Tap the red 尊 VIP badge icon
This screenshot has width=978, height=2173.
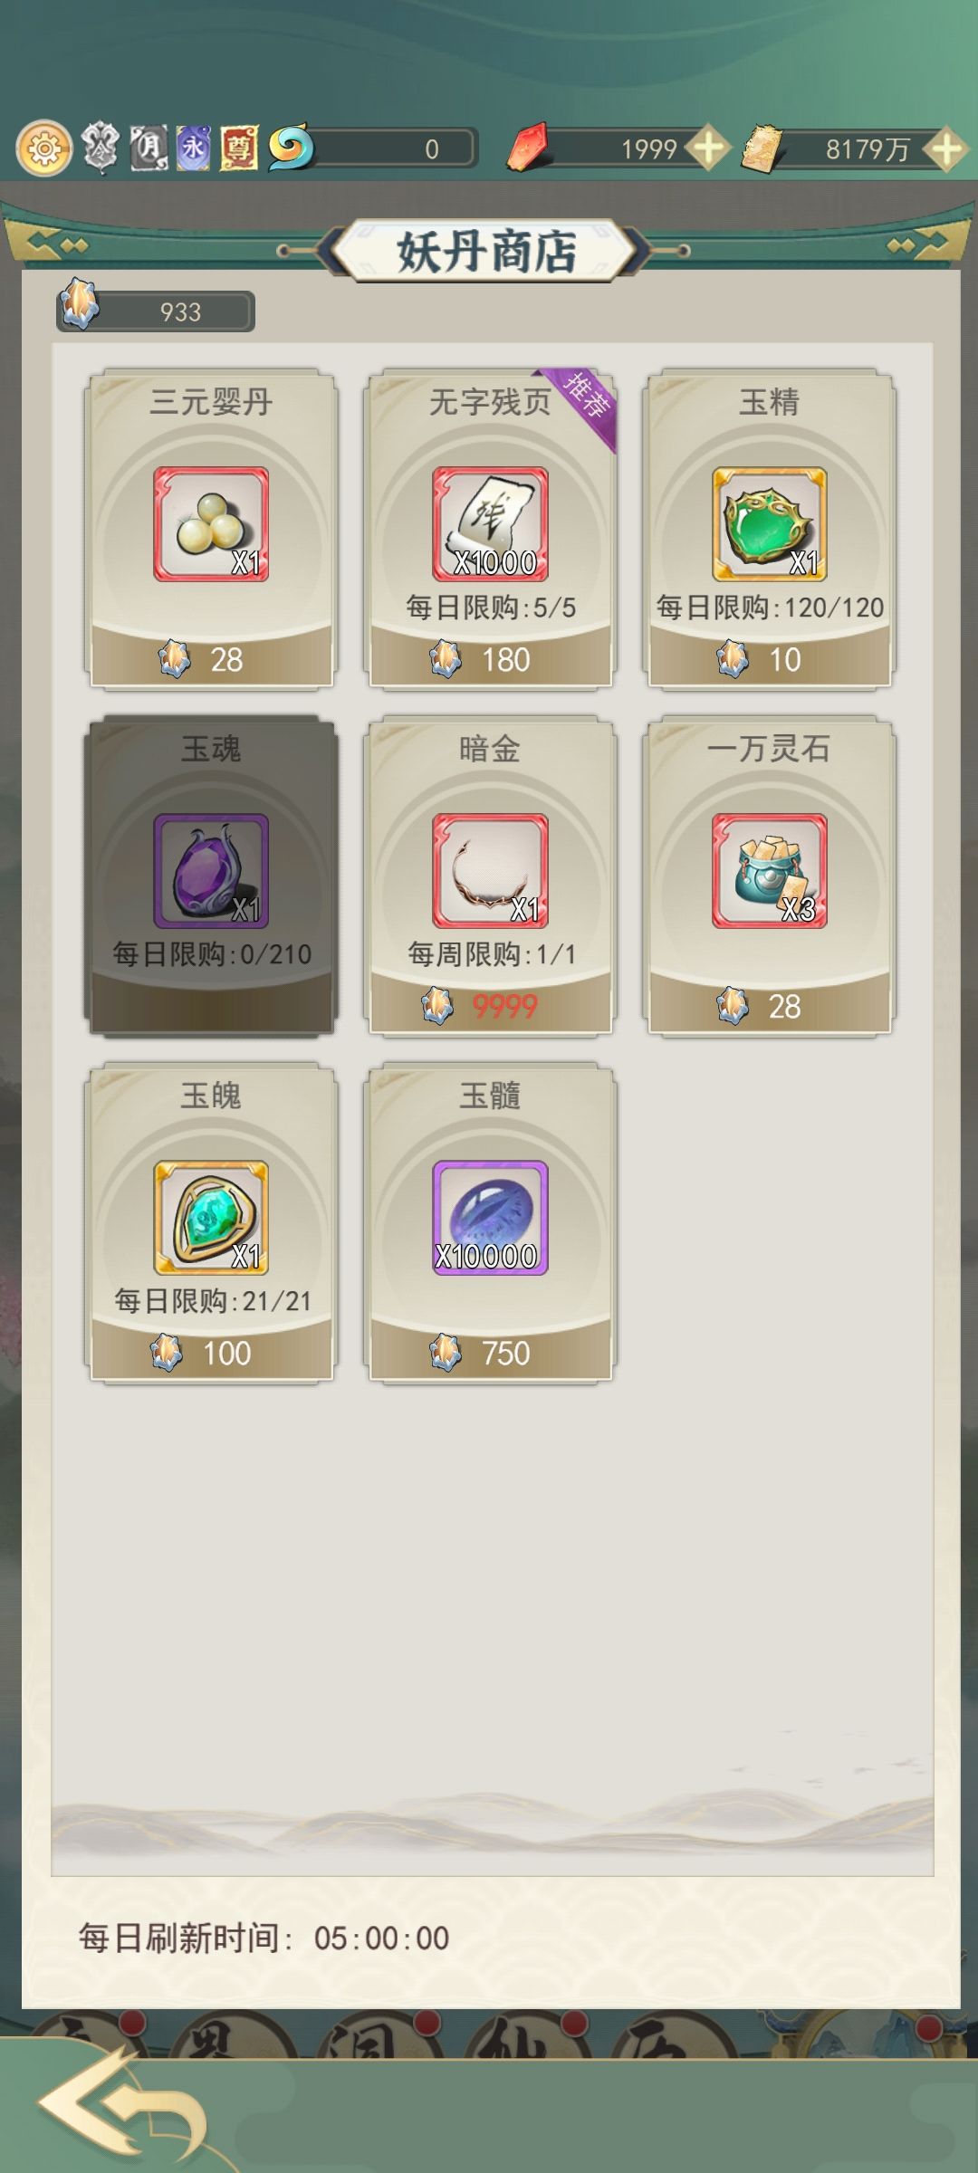coord(239,148)
